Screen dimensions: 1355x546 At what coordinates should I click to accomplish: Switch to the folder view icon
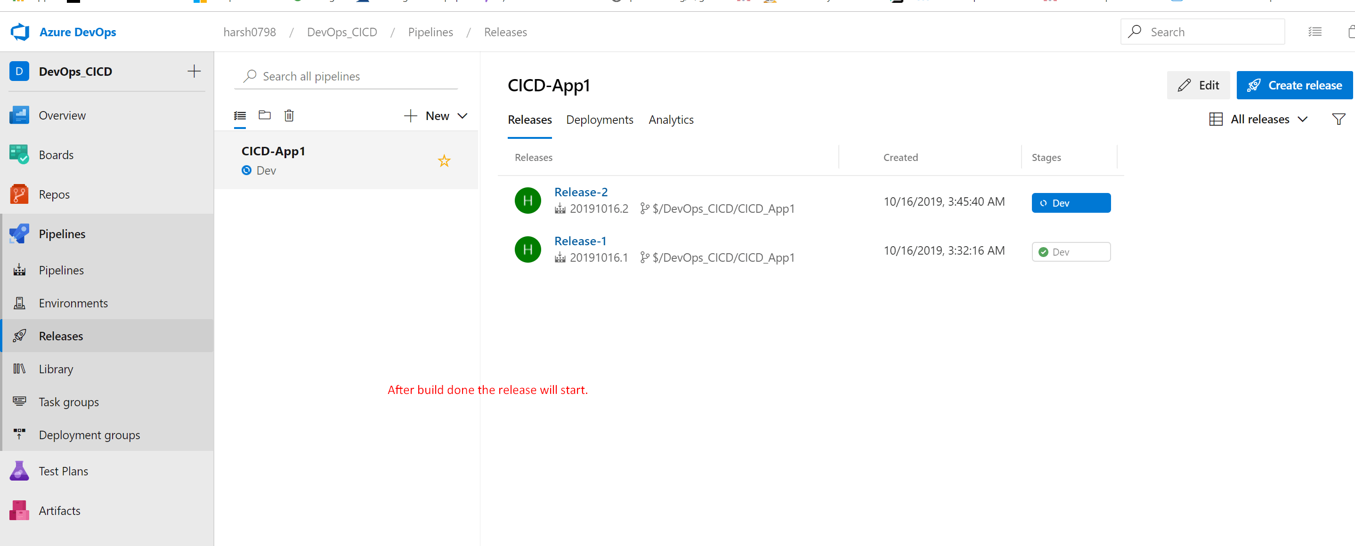tap(265, 115)
